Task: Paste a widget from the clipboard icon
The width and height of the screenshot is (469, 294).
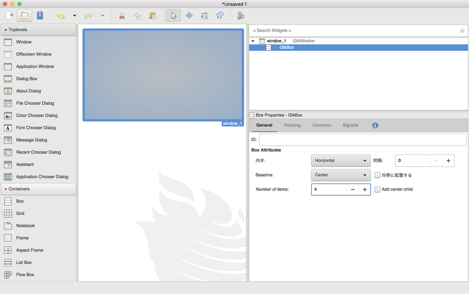Action: 153,15
